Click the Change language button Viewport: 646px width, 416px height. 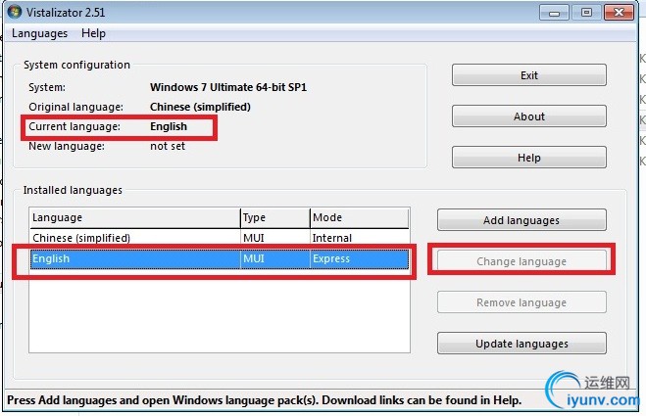522,261
